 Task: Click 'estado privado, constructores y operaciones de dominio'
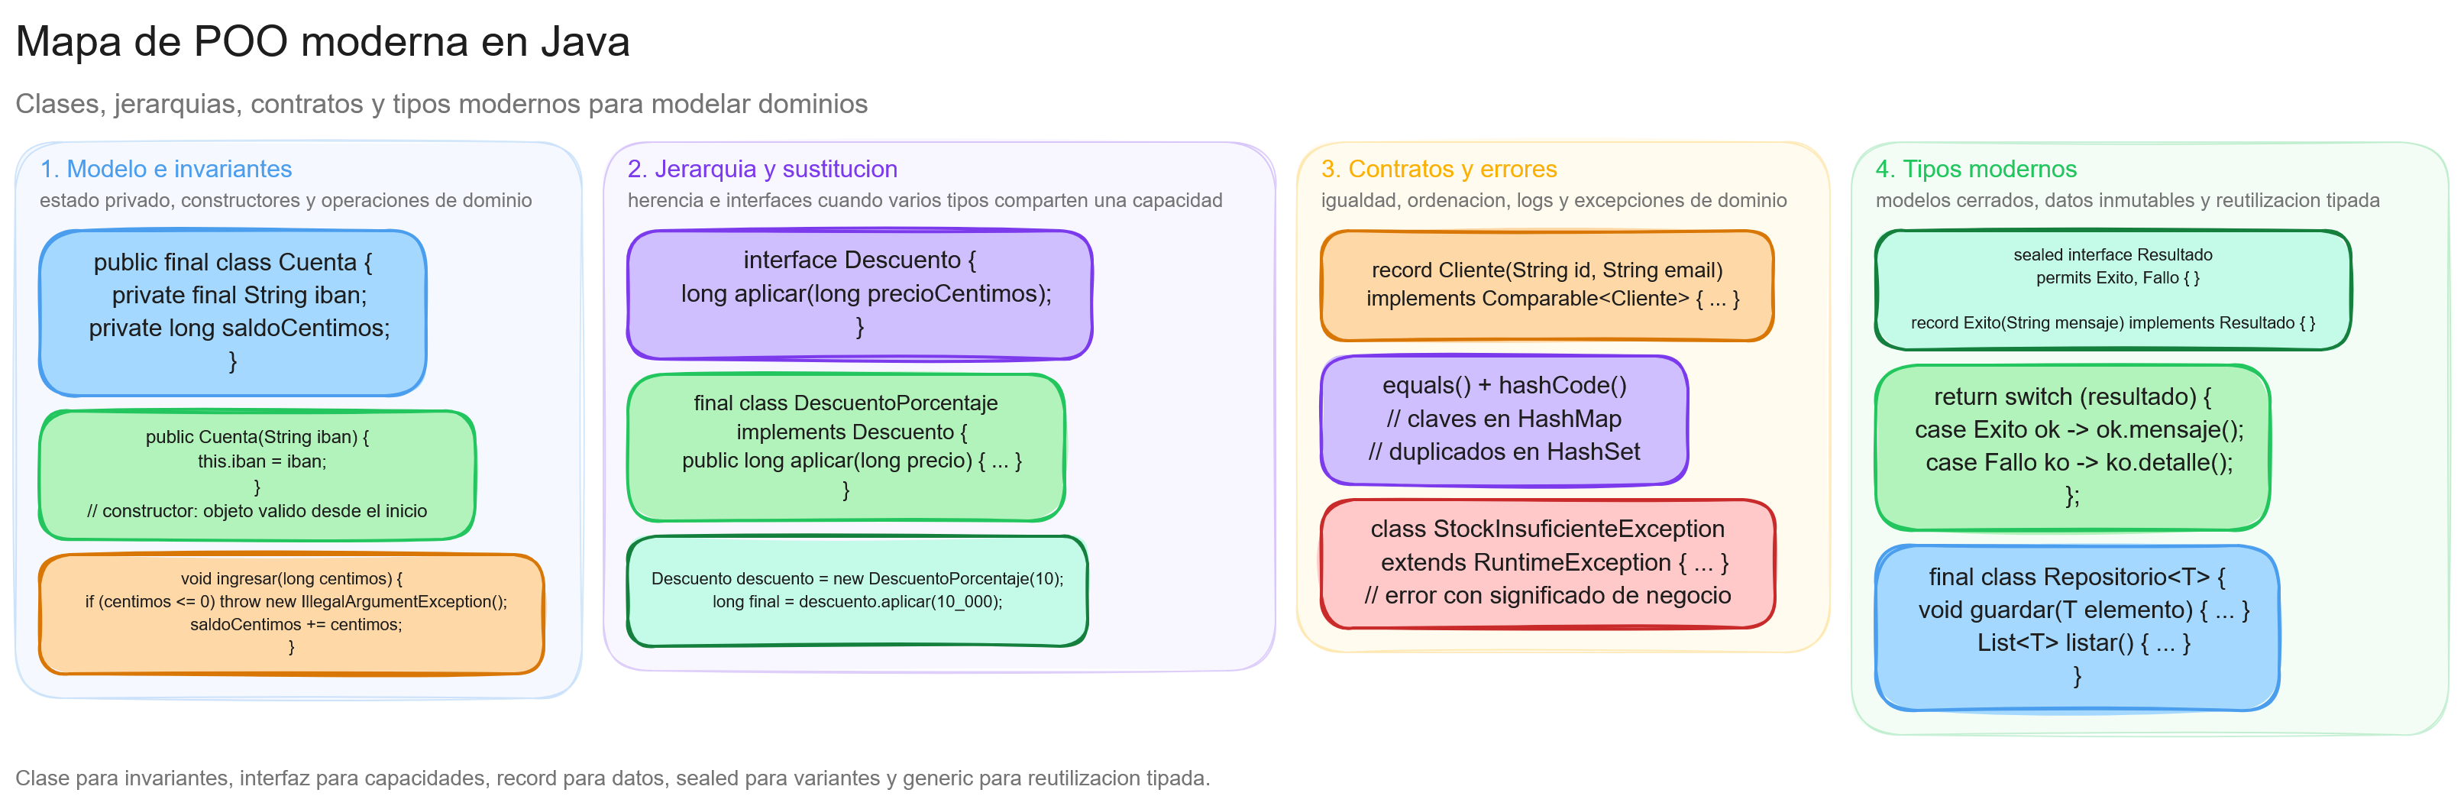[x=285, y=200]
